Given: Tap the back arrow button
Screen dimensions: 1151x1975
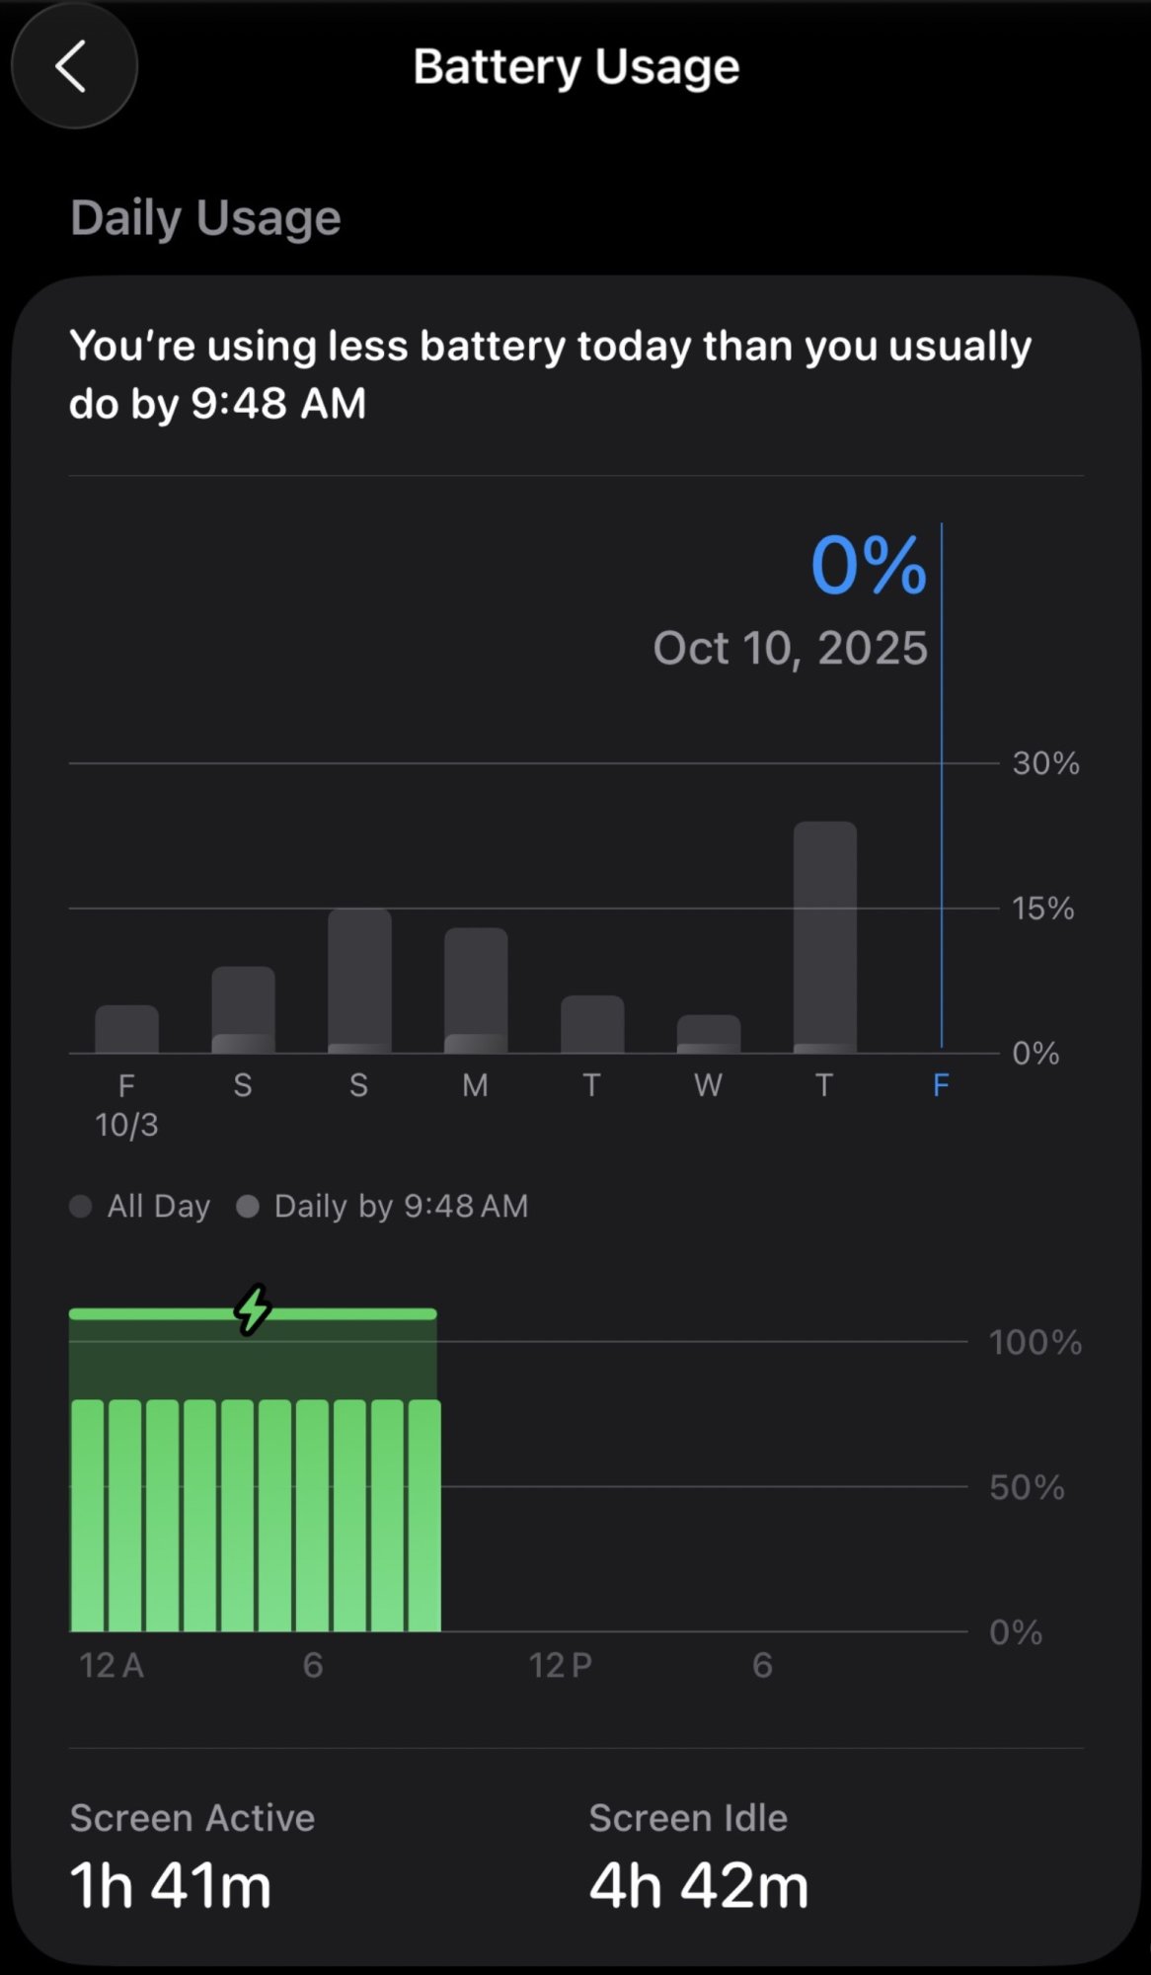Looking at the screenshot, I should (73, 66).
